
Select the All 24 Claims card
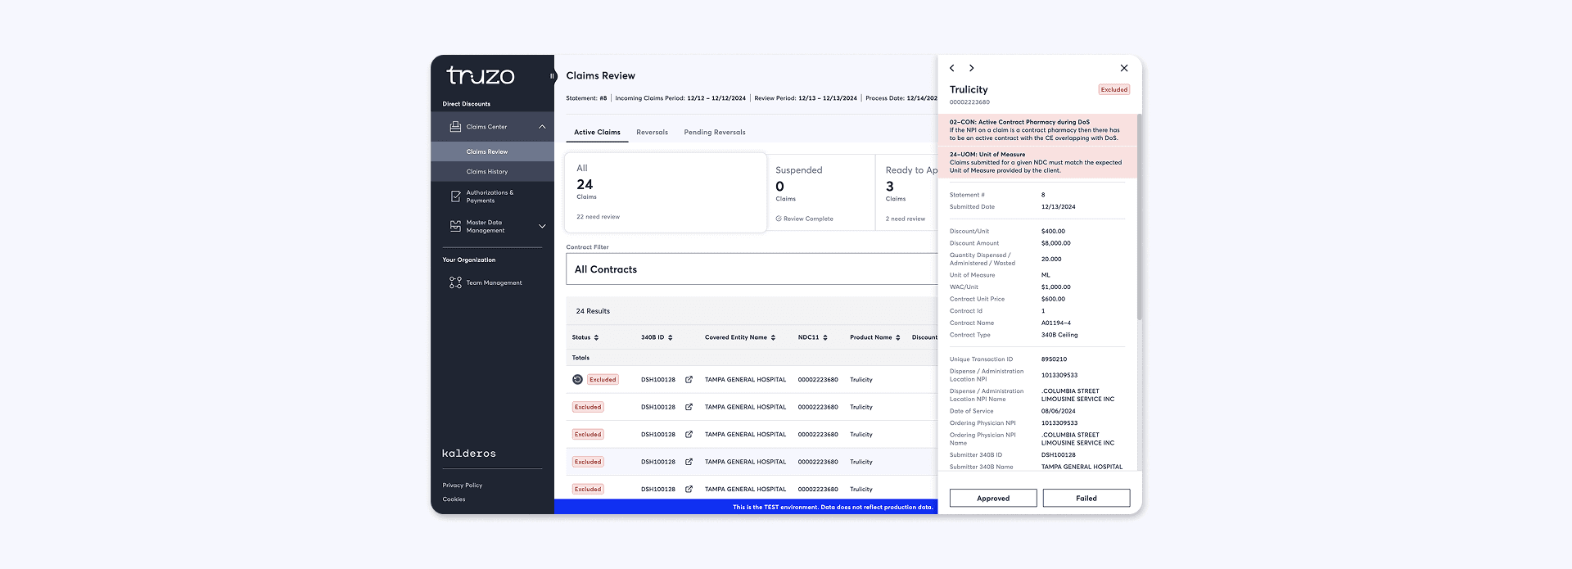coord(666,192)
